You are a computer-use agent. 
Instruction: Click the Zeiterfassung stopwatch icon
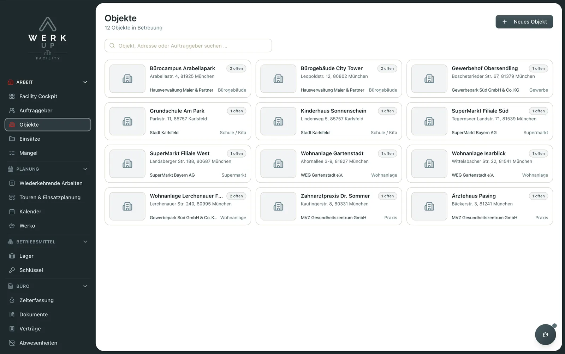coord(12,300)
